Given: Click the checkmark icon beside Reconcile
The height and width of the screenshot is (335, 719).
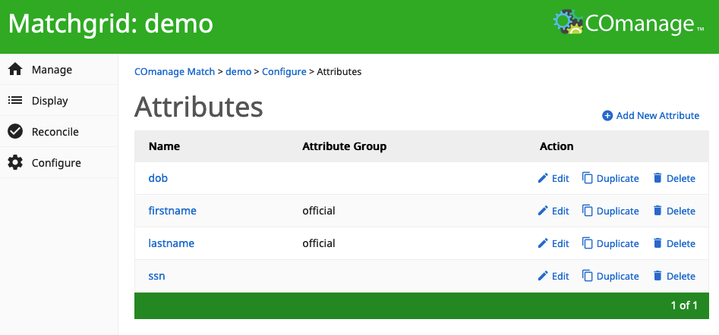Looking at the screenshot, I should tap(15, 132).
